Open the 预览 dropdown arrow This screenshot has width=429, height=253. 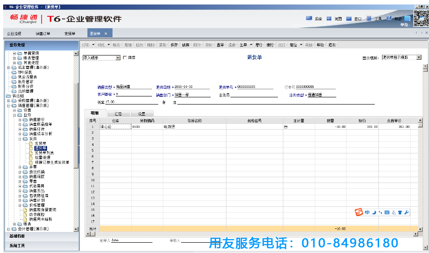[x=108, y=44]
